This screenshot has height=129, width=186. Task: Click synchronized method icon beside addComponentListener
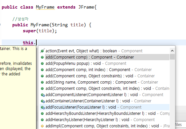pyautogui.click(x=43, y=95)
